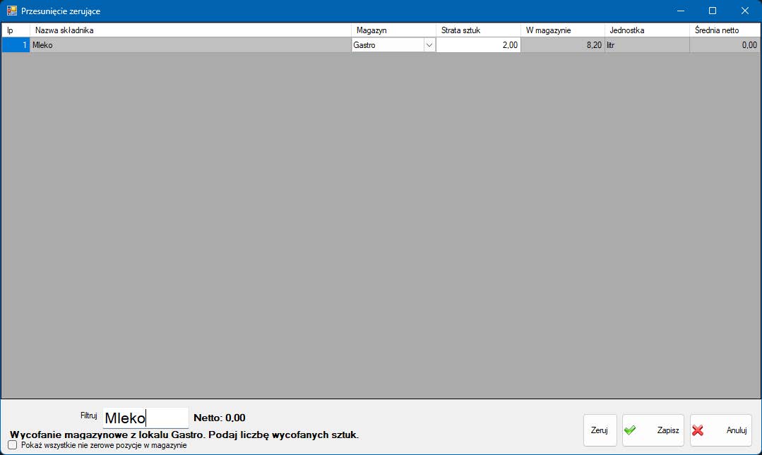Click the Jednostka column header
This screenshot has height=455, width=762.
point(647,30)
